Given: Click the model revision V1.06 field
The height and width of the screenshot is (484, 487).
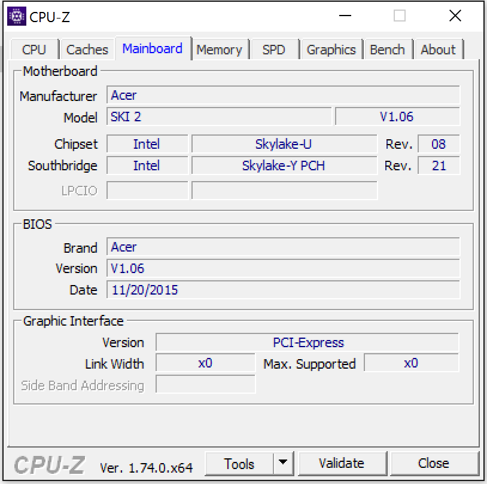Looking at the screenshot, I should [397, 117].
